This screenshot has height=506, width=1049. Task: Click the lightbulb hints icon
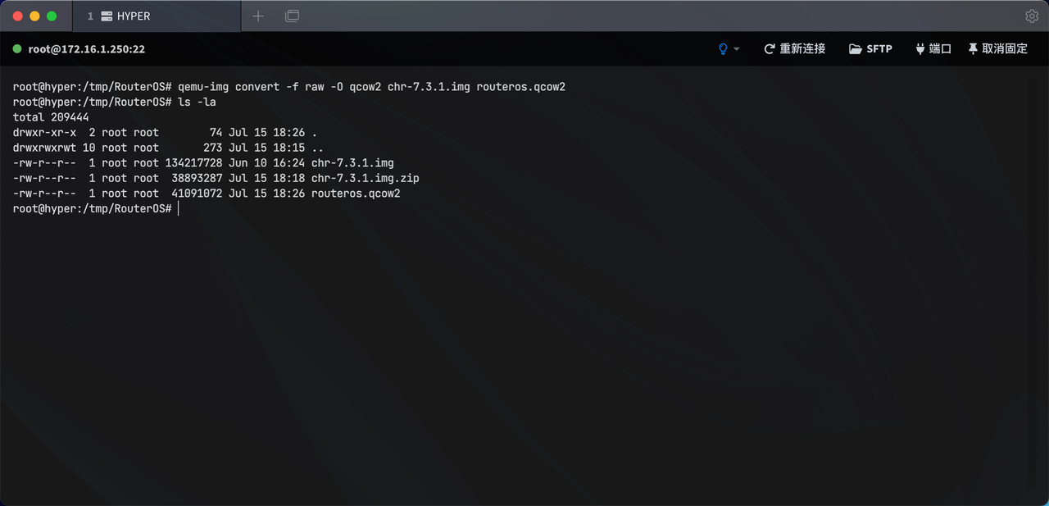pos(723,49)
